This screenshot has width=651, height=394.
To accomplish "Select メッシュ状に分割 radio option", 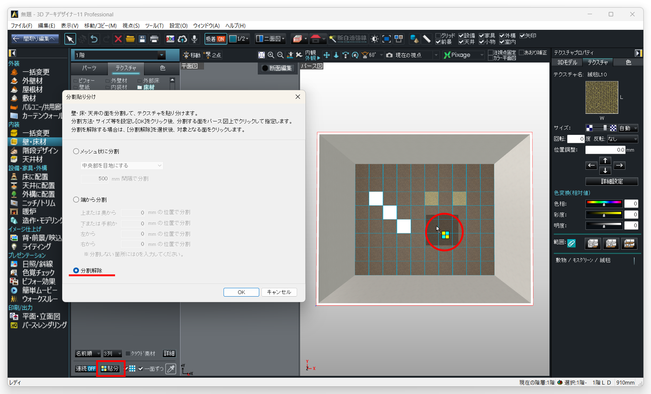I will point(76,151).
